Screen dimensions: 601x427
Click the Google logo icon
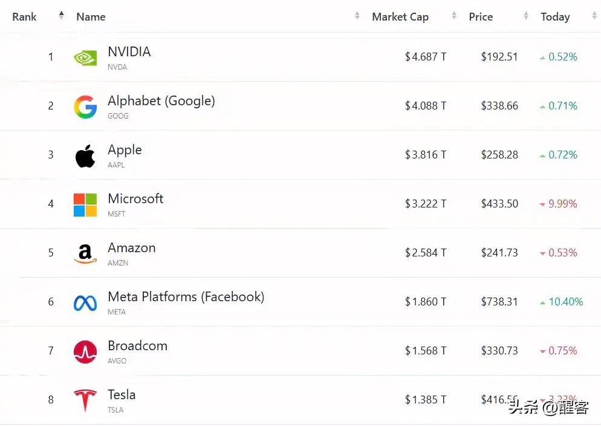[x=85, y=107]
